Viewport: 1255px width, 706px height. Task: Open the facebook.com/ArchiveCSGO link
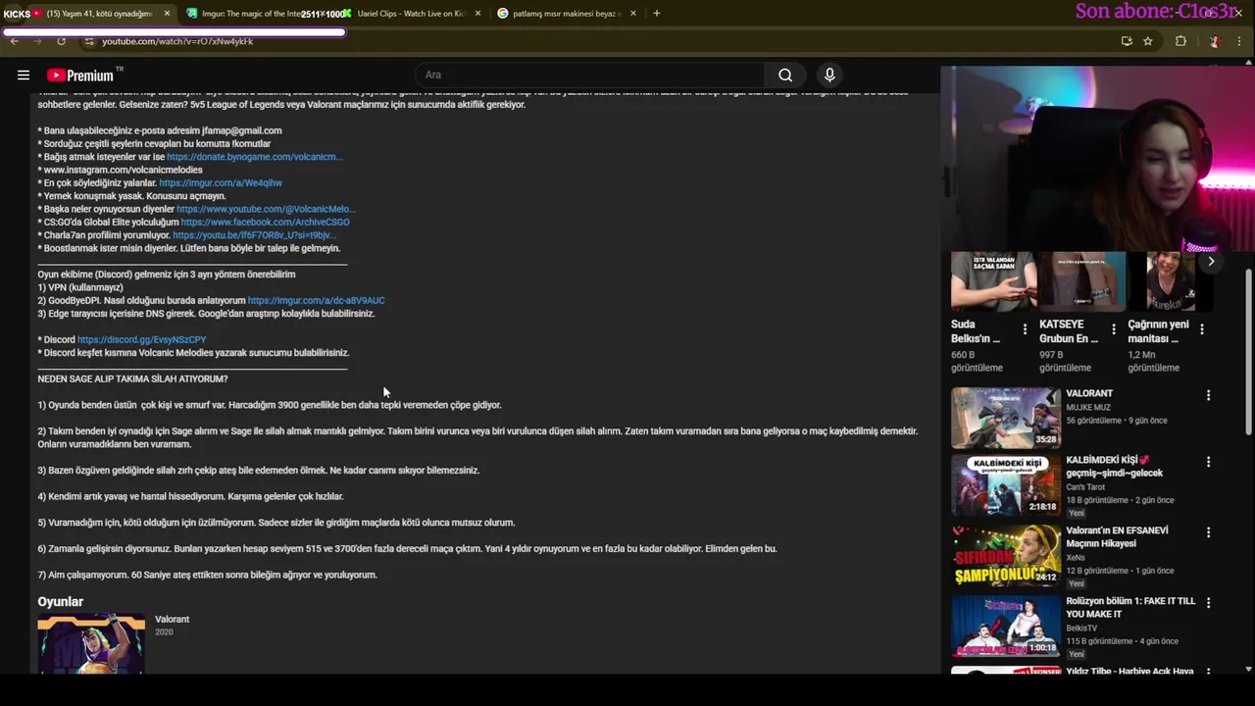coord(265,222)
